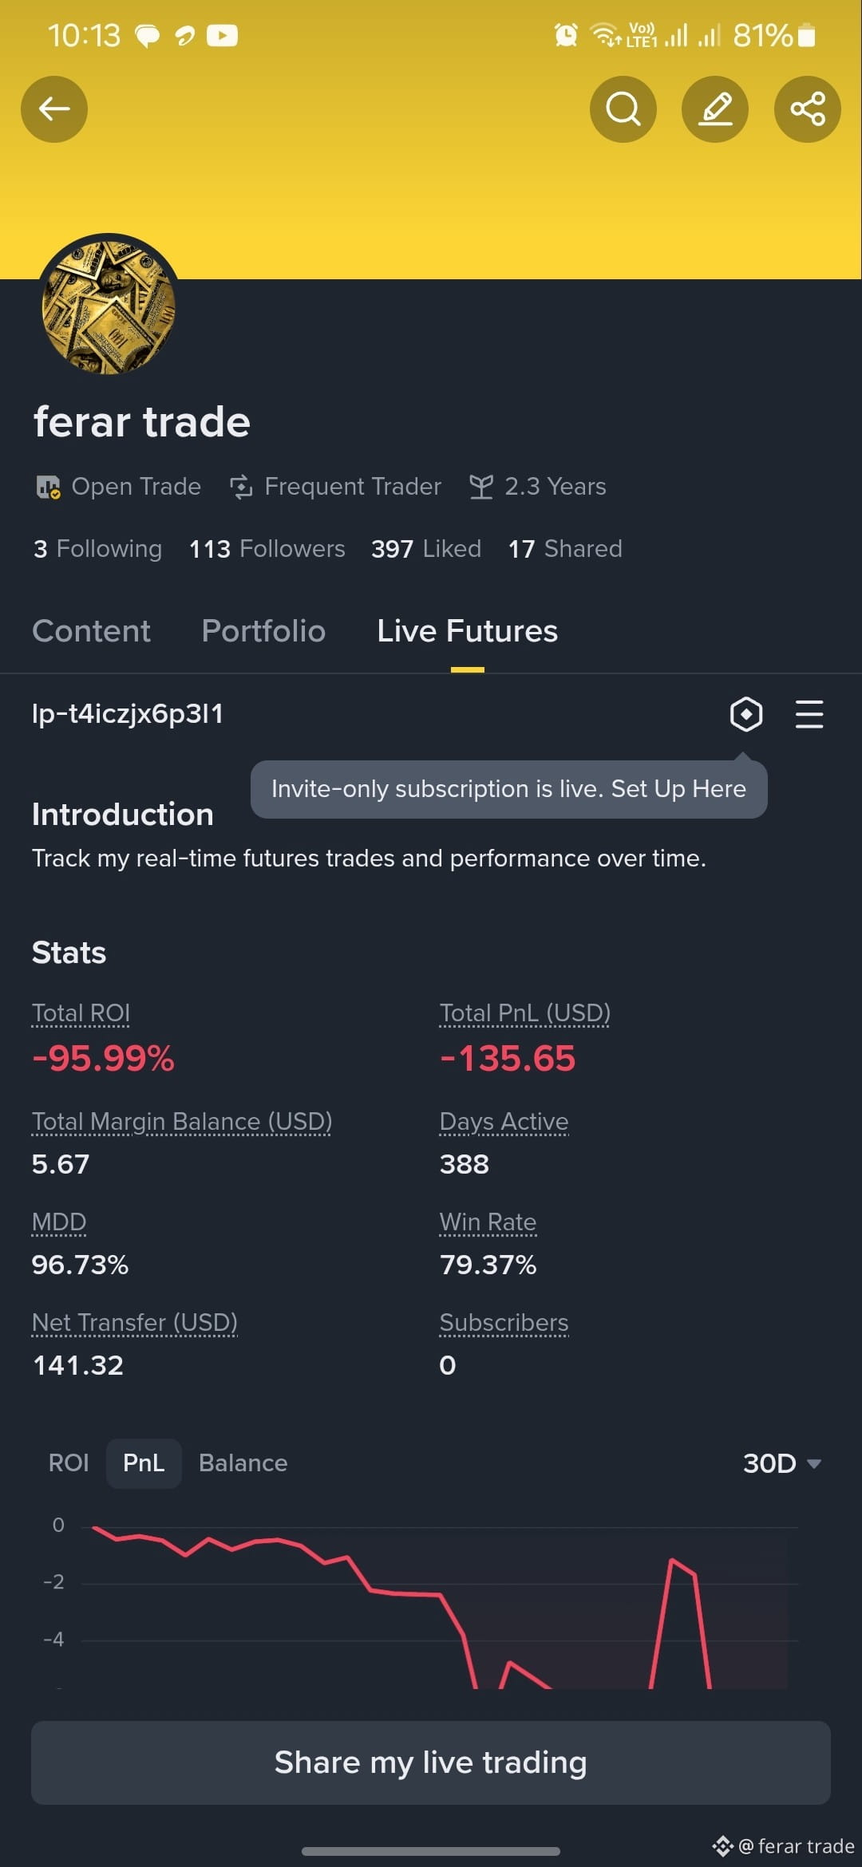Image resolution: width=862 pixels, height=1867 pixels.
Task: Open the 113 Followers list
Action: point(267,549)
